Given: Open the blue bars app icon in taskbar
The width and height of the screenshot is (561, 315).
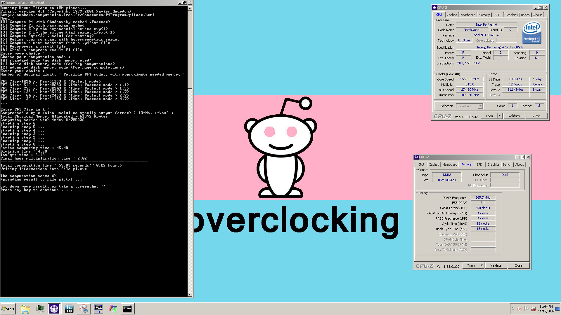Looking at the screenshot, I should click(x=69, y=309).
